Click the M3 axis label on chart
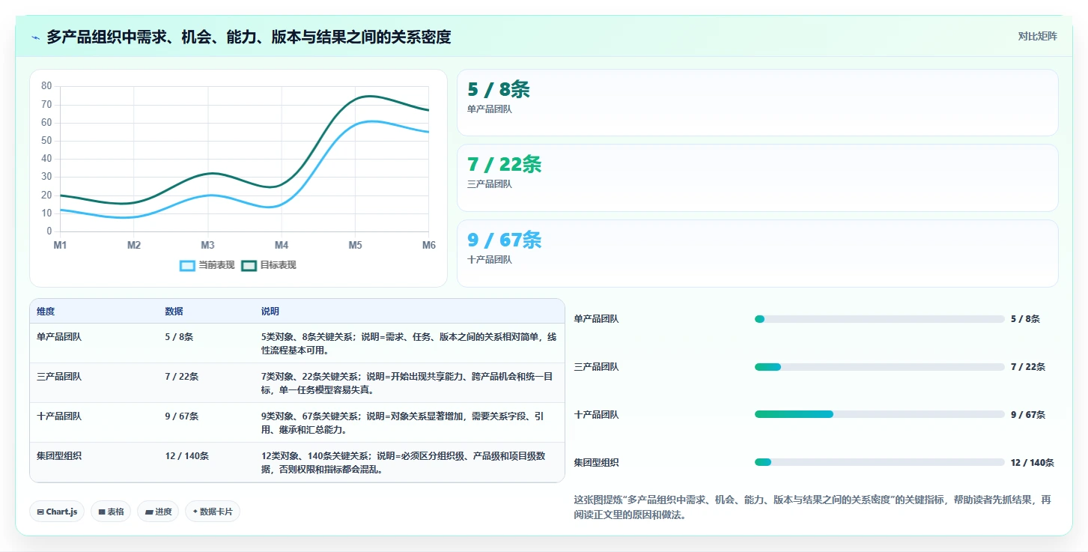 208,246
